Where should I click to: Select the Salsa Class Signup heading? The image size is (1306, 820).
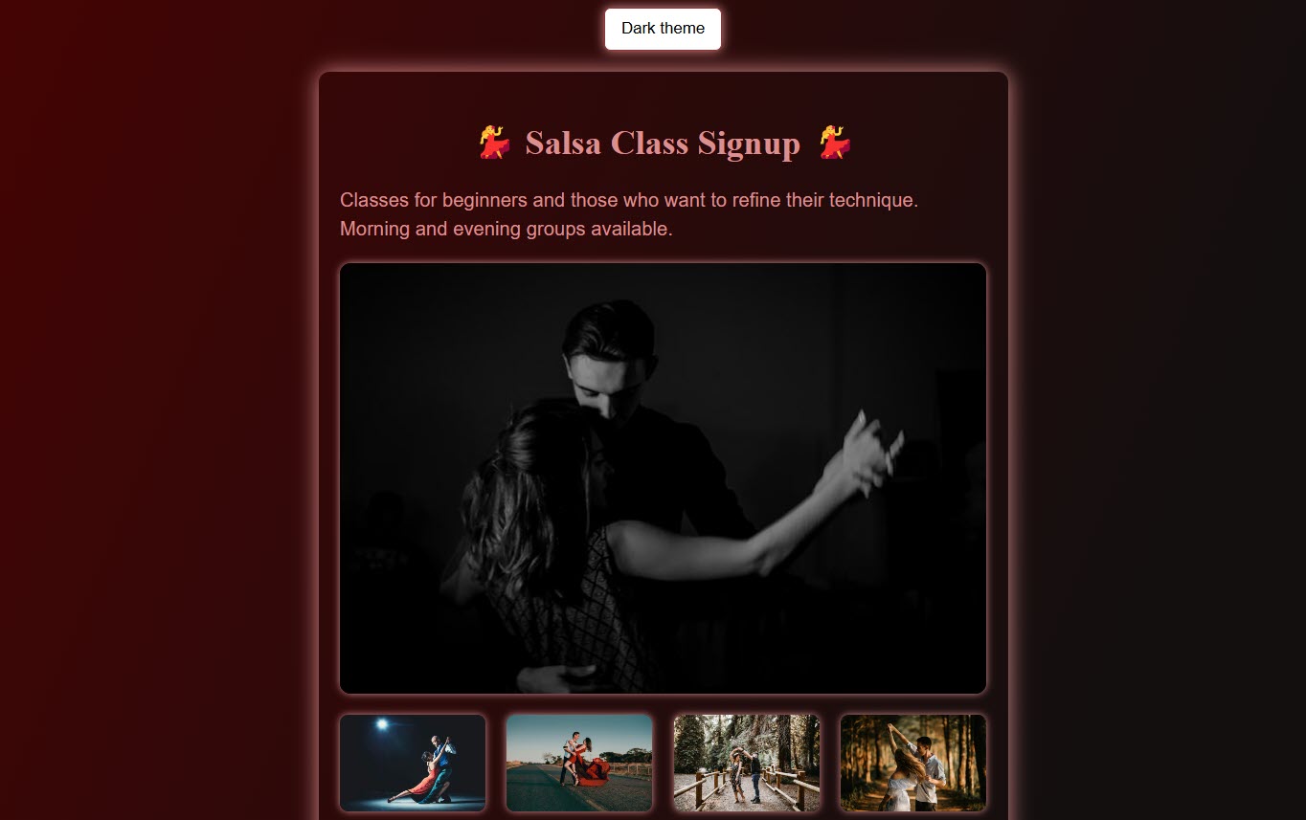pyautogui.click(x=663, y=143)
